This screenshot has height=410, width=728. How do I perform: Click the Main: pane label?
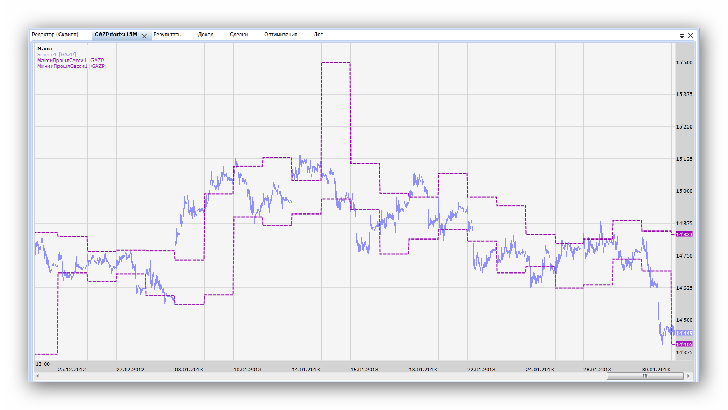pyautogui.click(x=45, y=49)
